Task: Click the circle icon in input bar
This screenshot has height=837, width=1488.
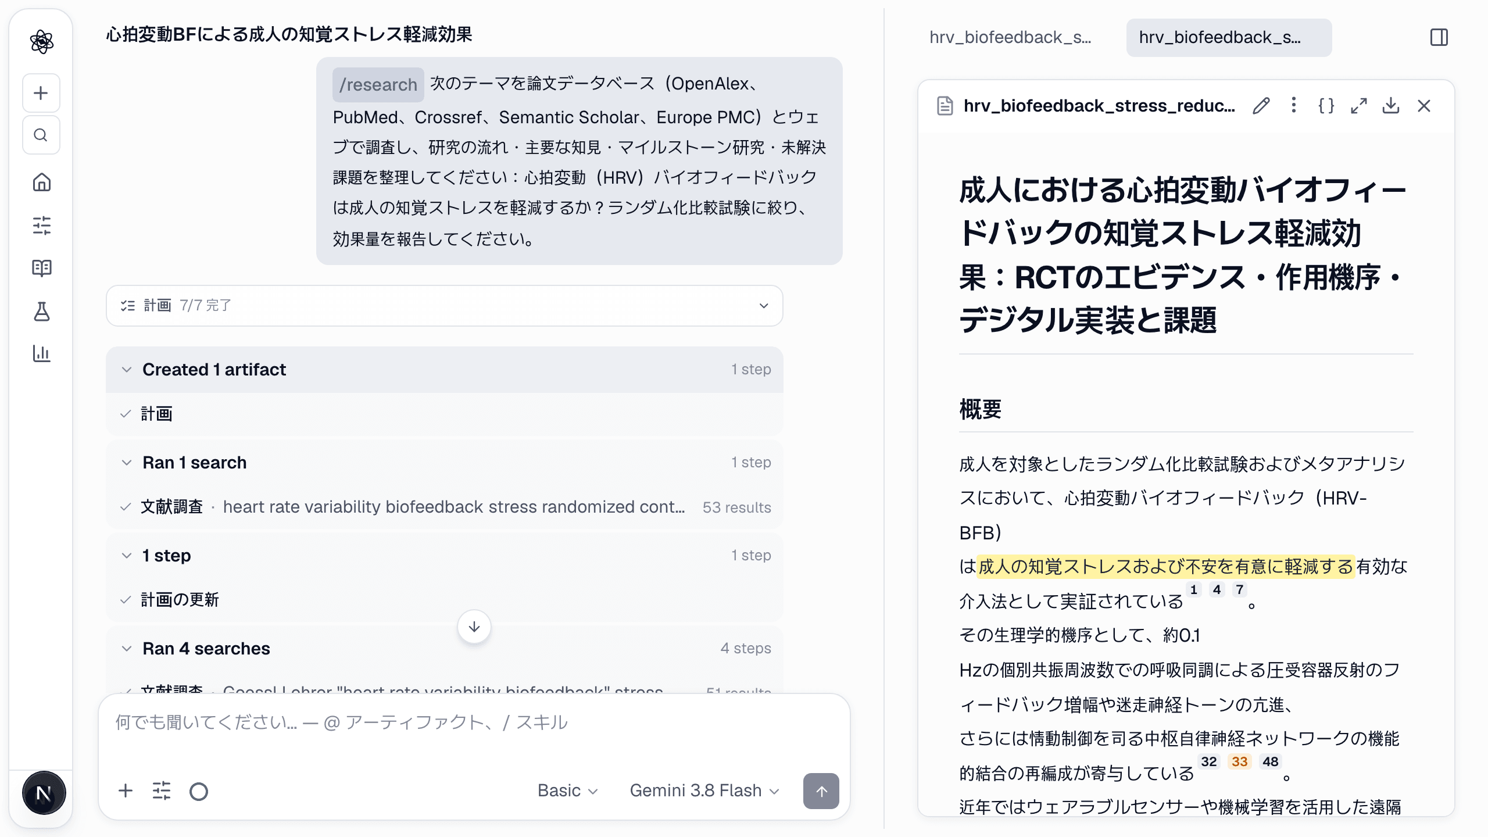Action: [x=199, y=791]
